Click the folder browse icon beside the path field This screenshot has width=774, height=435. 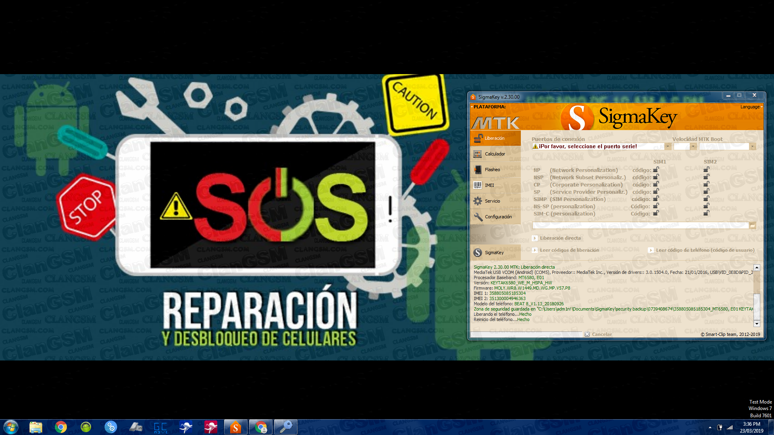tap(752, 226)
